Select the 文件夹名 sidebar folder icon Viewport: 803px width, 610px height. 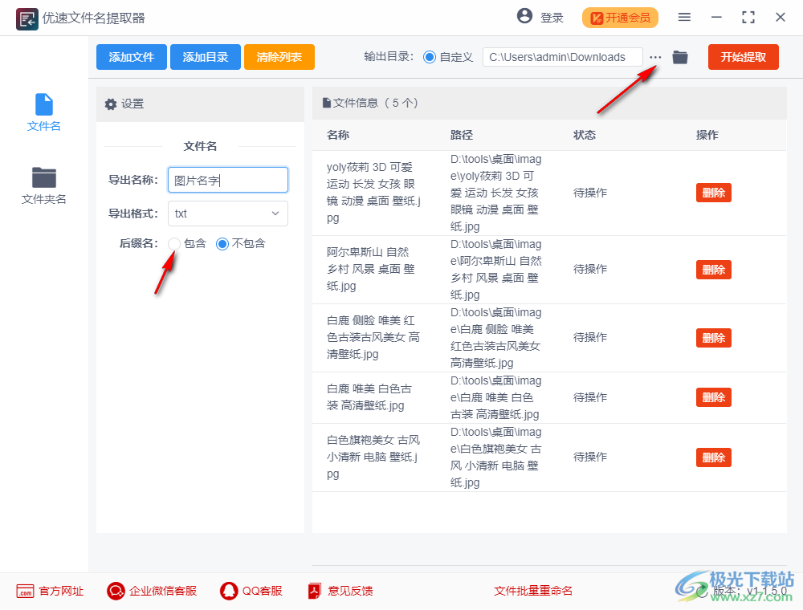click(x=44, y=177)
